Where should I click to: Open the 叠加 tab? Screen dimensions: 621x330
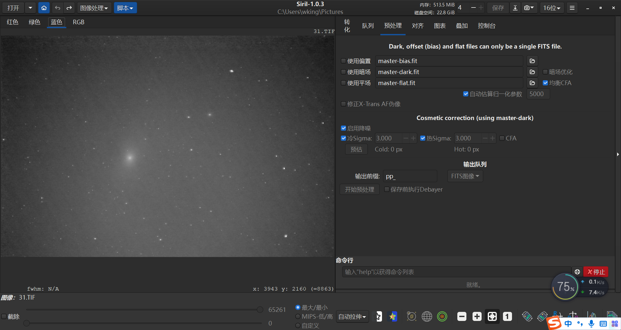(462, 26)
